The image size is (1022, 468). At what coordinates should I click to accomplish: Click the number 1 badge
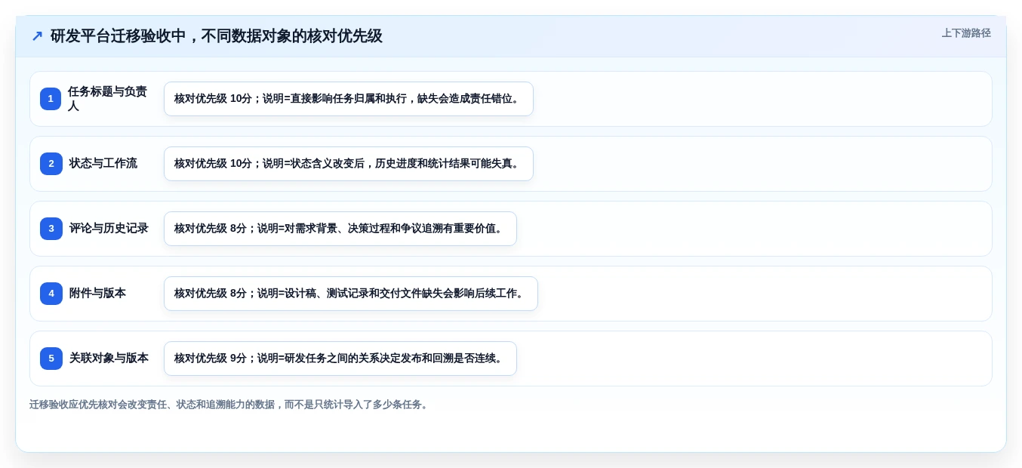pyautogui.click(x=51, y=99)
